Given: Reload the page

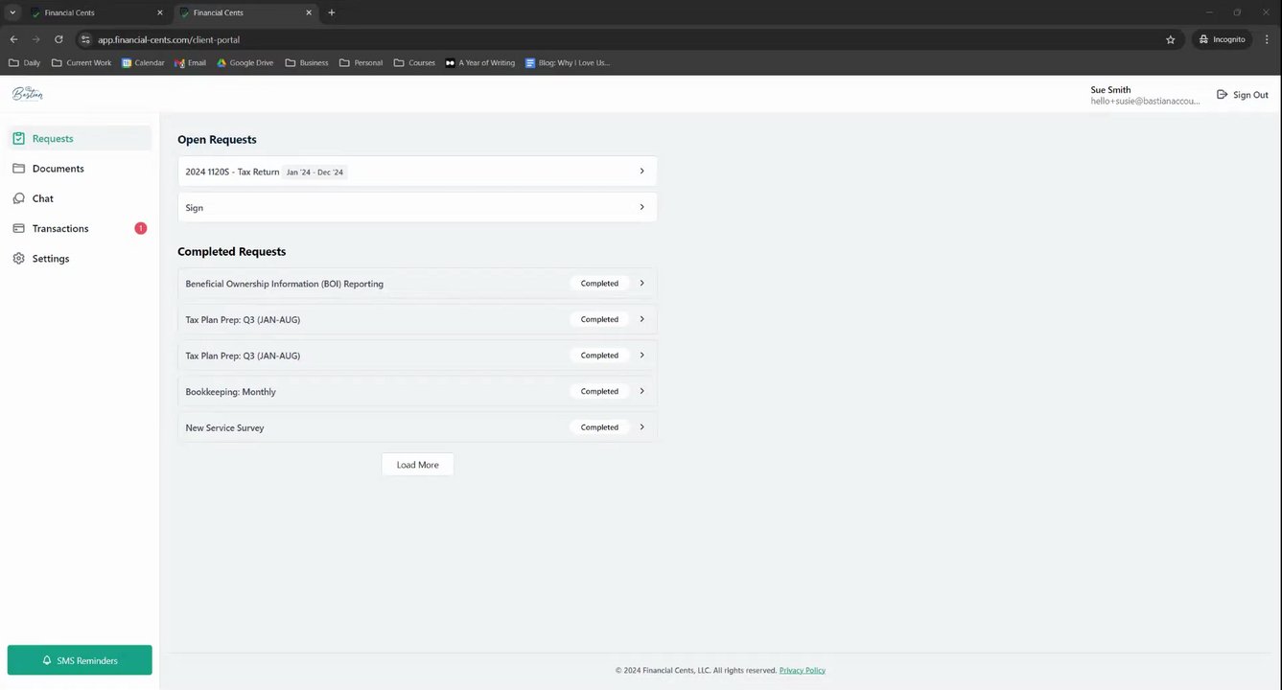Looking at the screenshot, I should pos(58,39).
